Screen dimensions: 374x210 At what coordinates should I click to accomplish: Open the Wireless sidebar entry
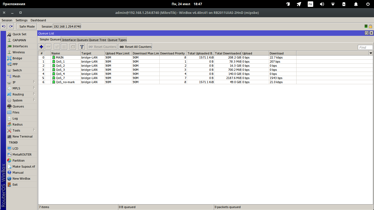pyautogui.click(x=22, y=52)
